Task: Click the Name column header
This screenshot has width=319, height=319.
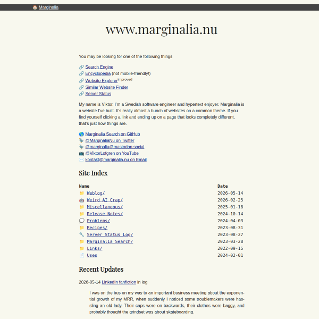Action: [x=84, y=186]
